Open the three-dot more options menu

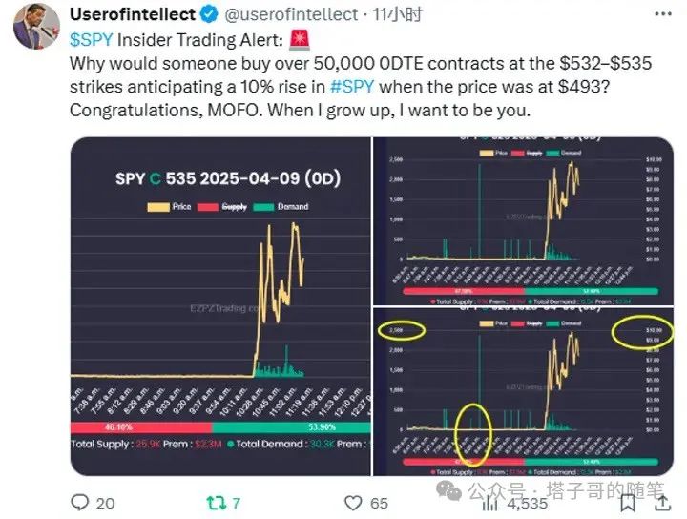[x=663, y=14]
